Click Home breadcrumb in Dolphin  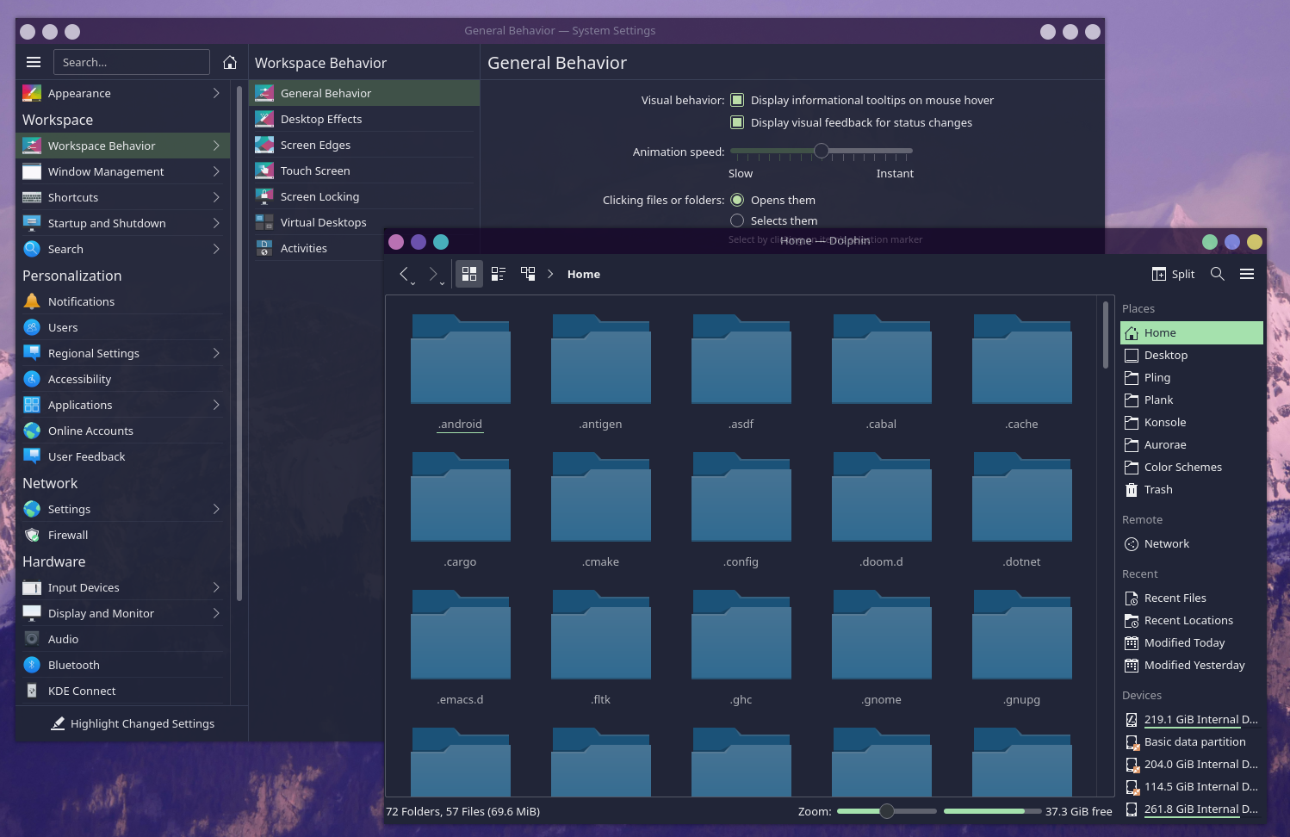click(584, 274)
